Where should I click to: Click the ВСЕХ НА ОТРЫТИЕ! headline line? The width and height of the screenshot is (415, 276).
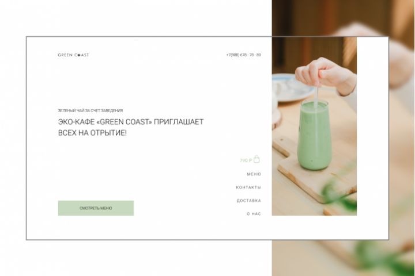point(92,133)
